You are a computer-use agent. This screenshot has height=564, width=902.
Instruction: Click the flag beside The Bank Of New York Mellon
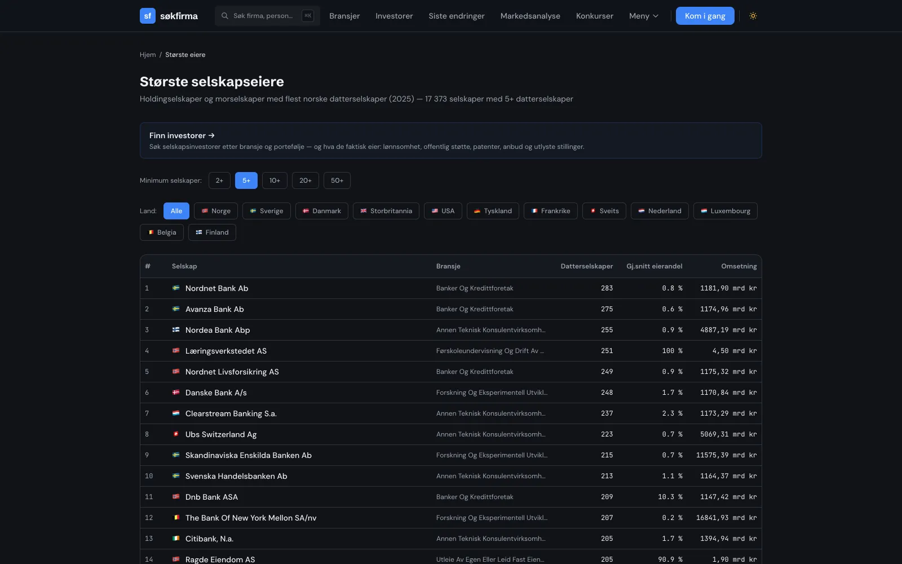pos(176,518)
